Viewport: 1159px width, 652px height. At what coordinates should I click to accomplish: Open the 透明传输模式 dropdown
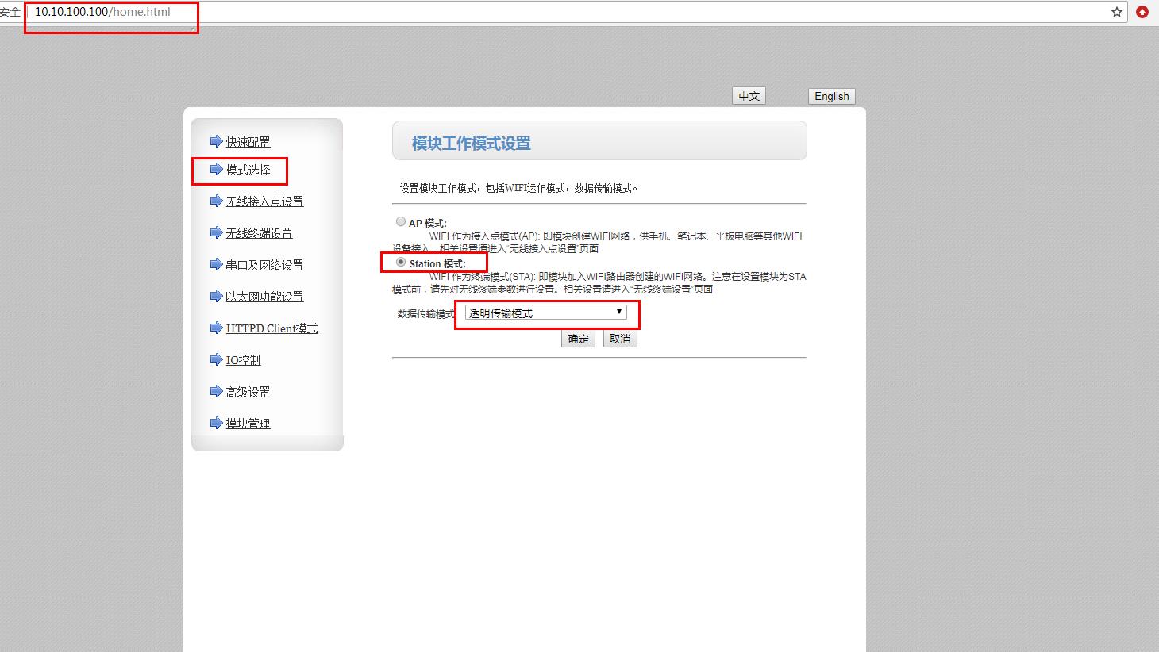click(545, 313)
